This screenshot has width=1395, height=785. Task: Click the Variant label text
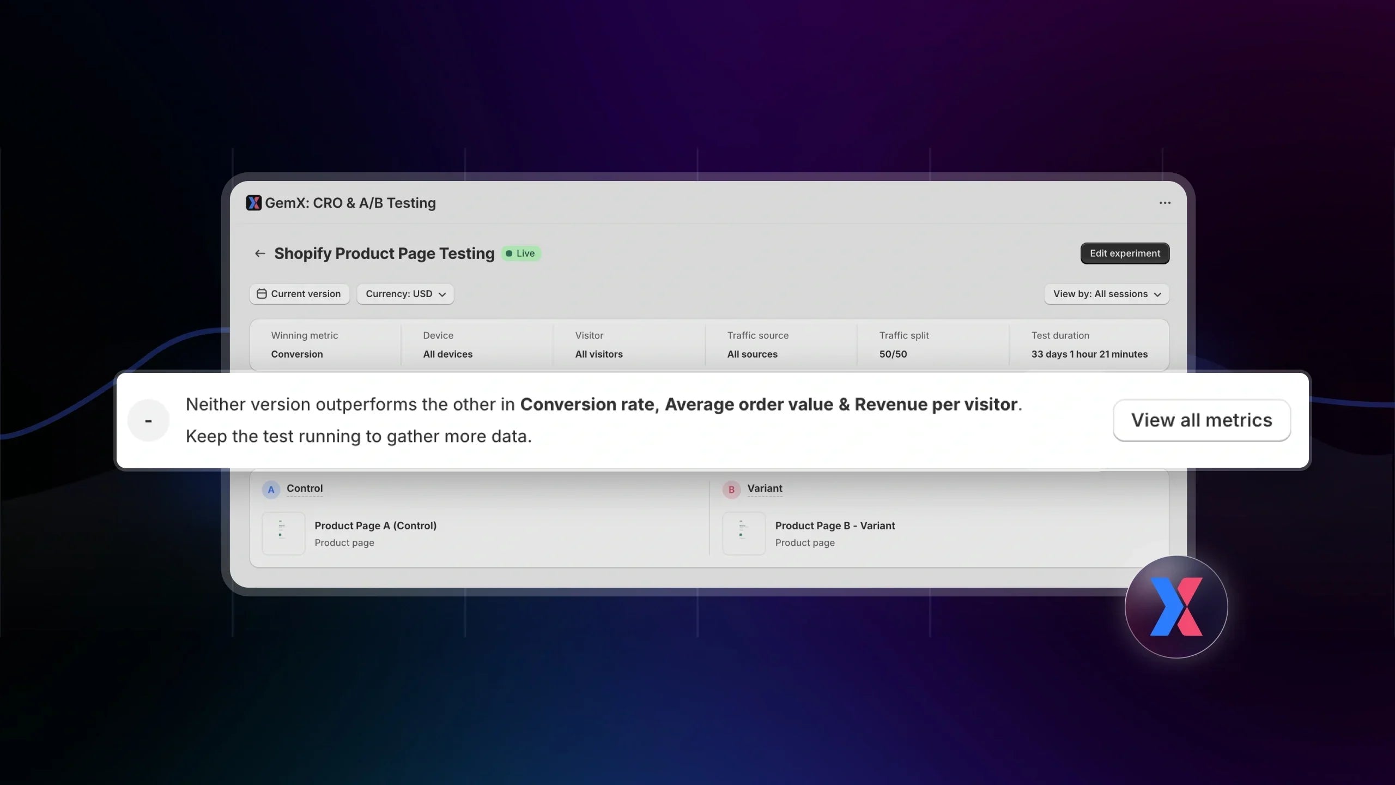click(x=765, y=488)
